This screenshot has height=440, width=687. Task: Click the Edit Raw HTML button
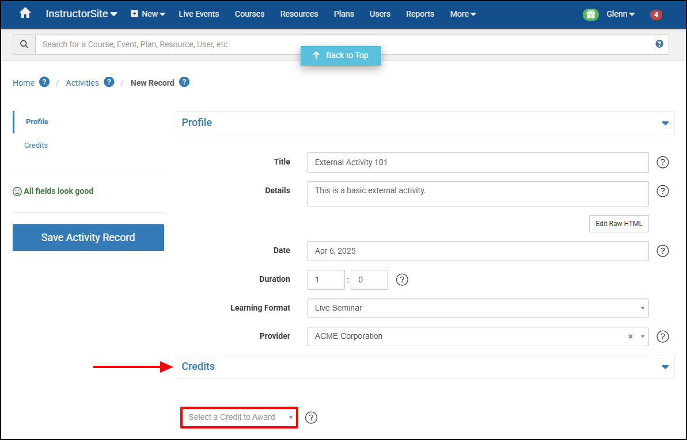618,224
